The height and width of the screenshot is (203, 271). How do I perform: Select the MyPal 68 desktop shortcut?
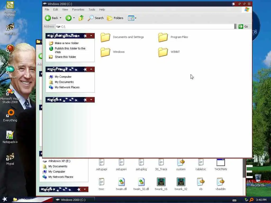coord(10,29)
